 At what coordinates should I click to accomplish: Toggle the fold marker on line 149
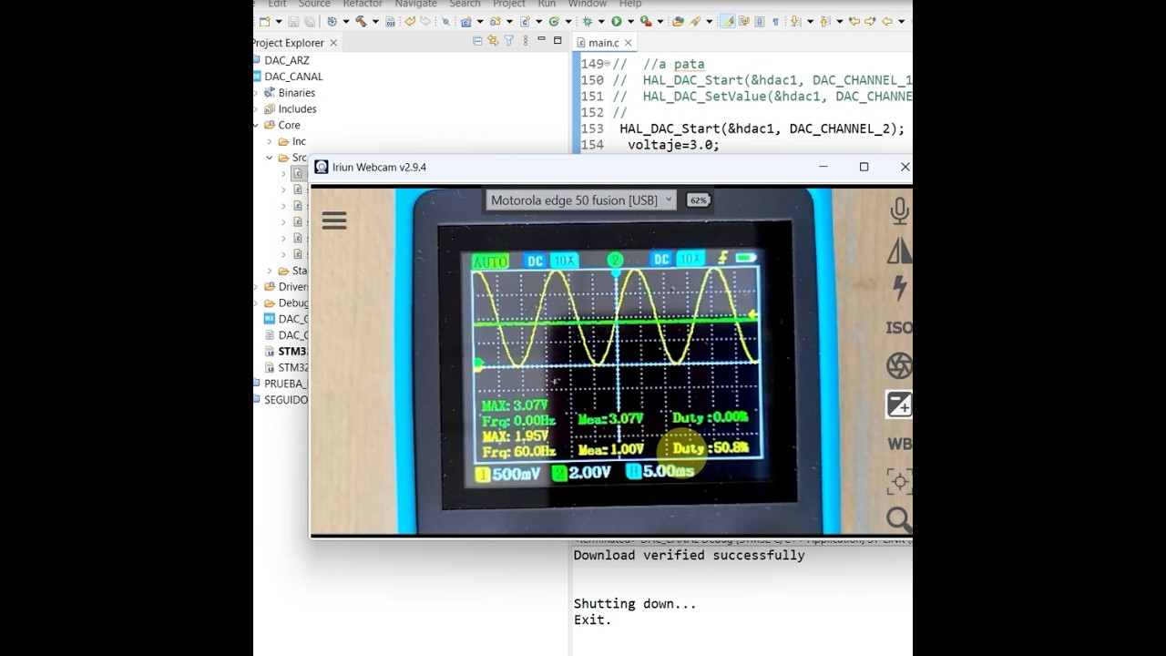pyautogui.click(x=608, y=64)
